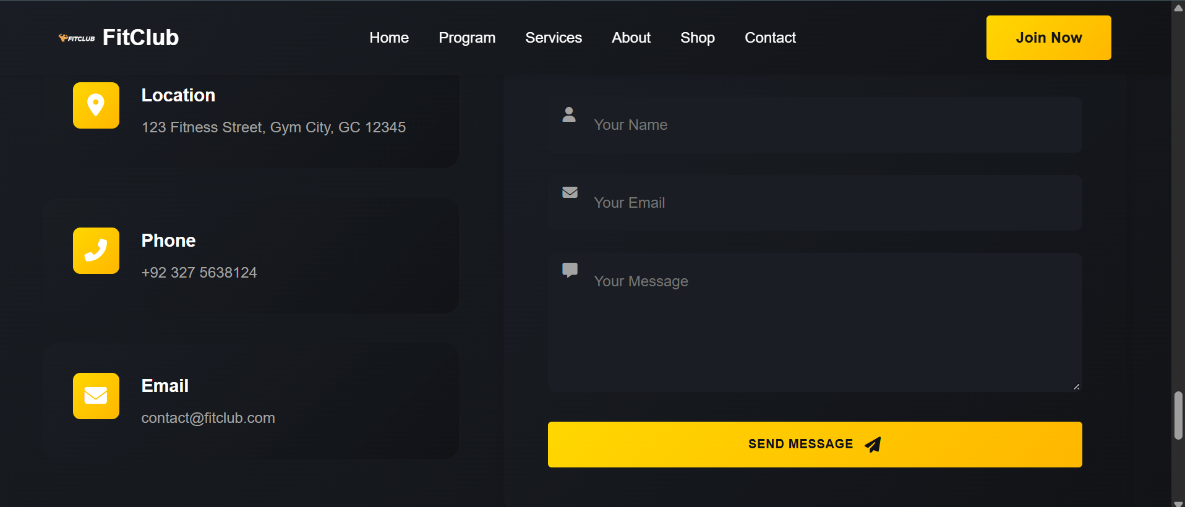Click the FitClub brand name
This screenshot has width=1185, height=507.
140,38
